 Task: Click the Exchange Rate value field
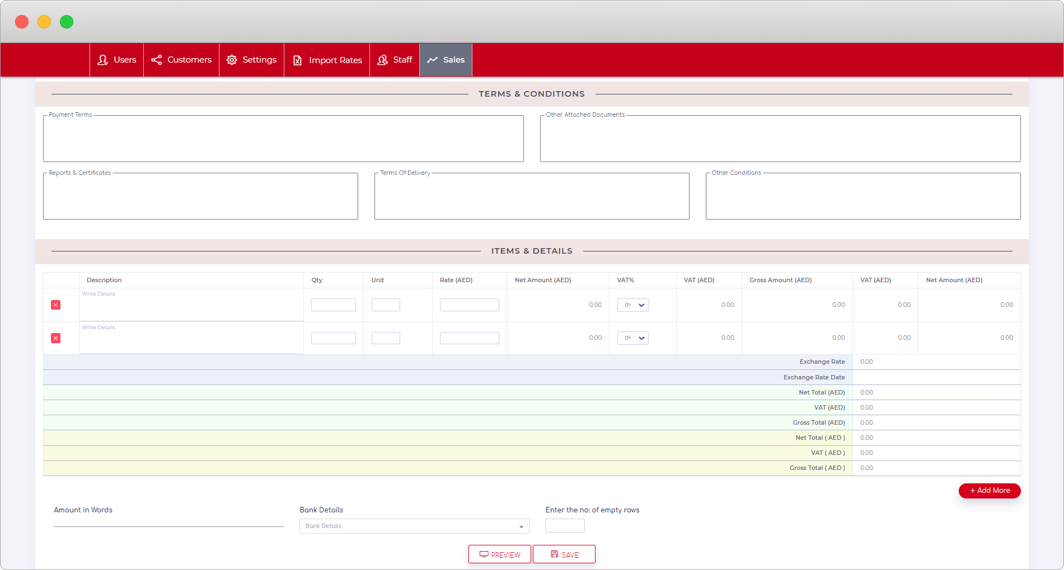936,362
